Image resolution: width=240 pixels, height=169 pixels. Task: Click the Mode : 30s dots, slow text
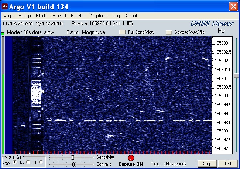click(x=30, y=32)
